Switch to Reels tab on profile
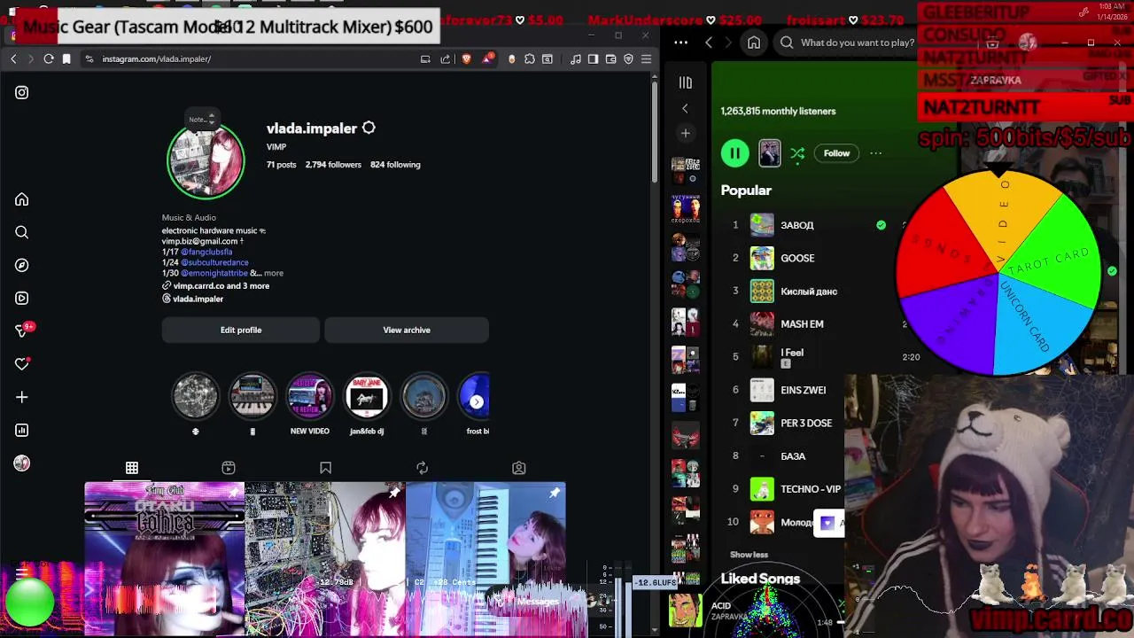 coord(229,467)
